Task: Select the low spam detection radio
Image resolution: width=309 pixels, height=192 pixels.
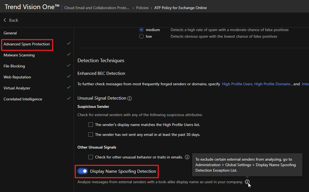Action: pyautogui.click(x=141, y=36)
